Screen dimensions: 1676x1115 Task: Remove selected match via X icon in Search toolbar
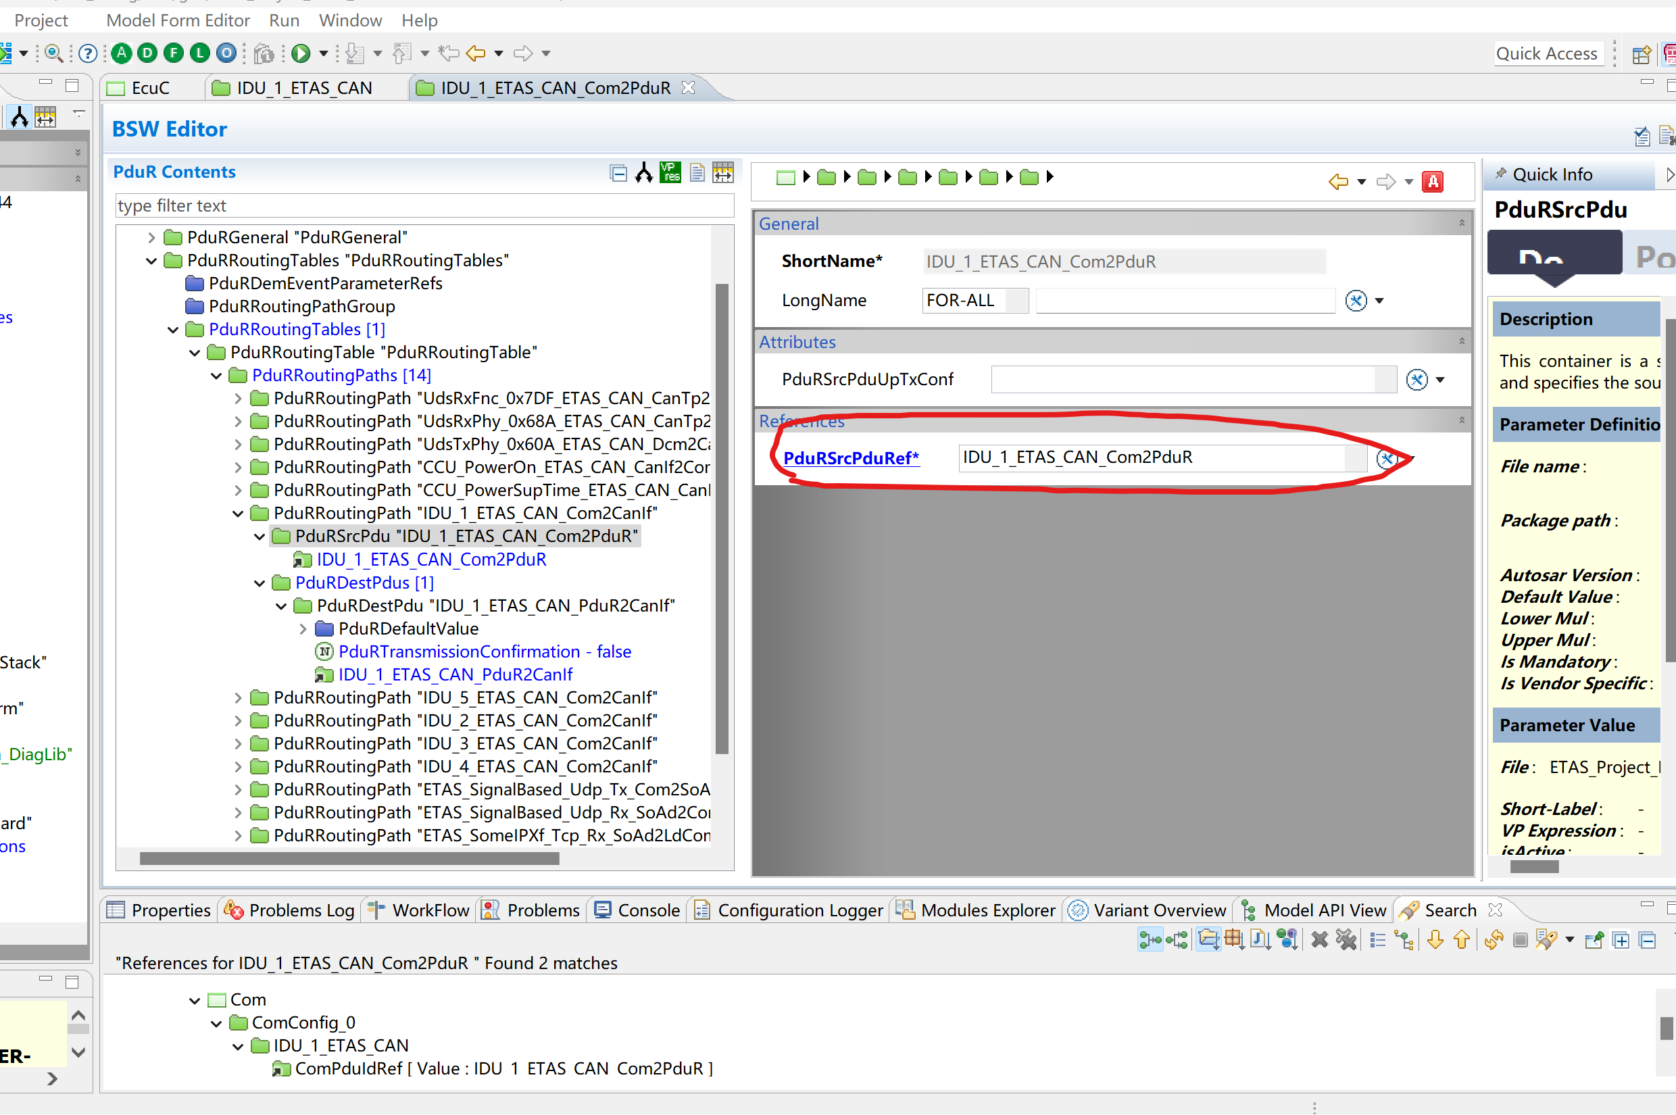click(x=1320, y=939)
